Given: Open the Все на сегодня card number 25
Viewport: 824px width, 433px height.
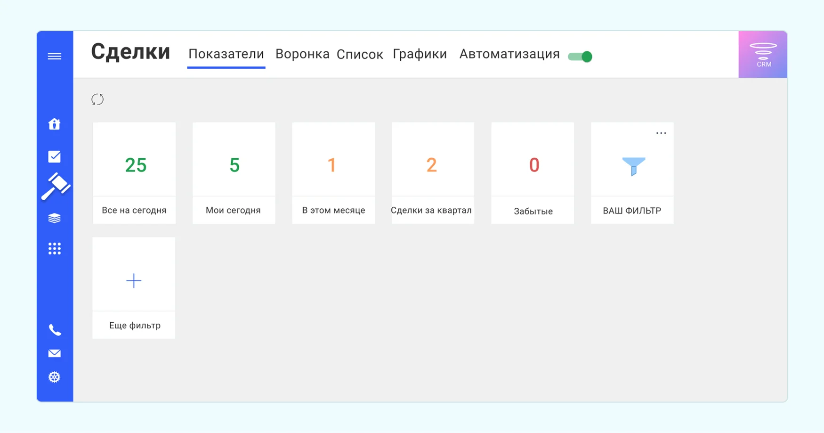Looking at the screenshot, I should (x=136, y=165).
